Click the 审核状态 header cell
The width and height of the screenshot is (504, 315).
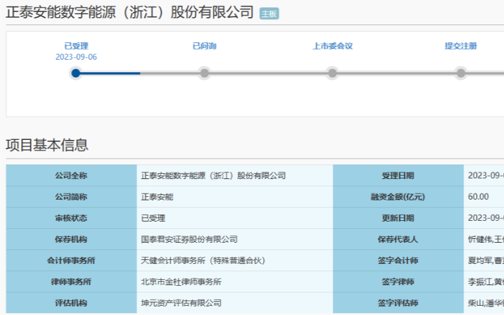coord(72,218)
